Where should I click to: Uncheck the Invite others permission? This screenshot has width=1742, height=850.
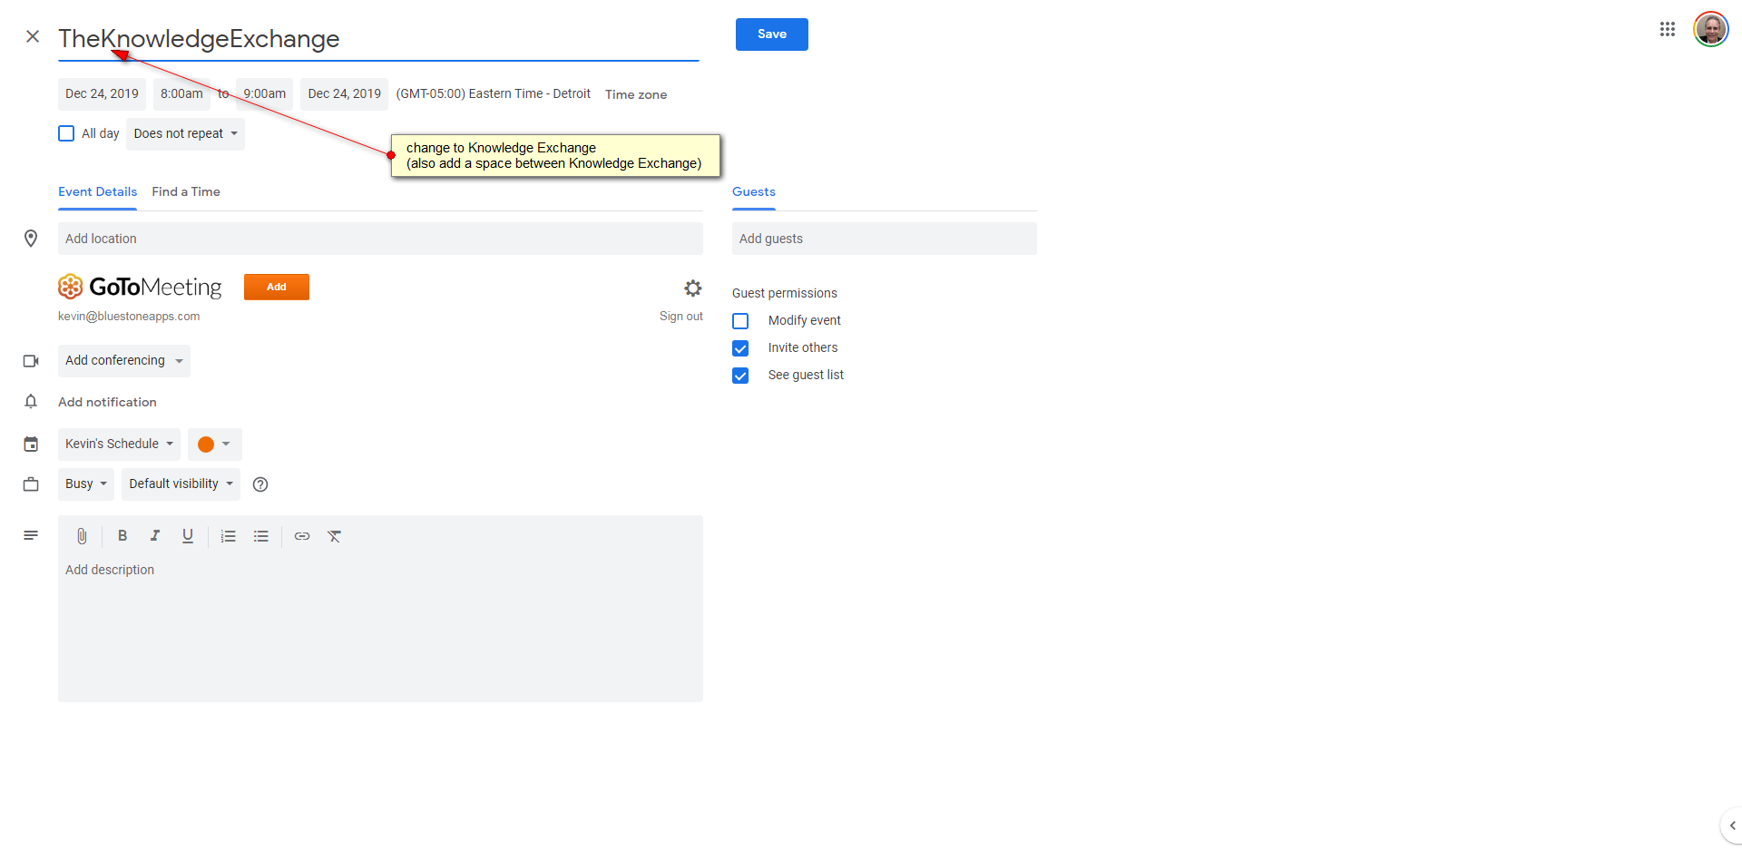740,348
